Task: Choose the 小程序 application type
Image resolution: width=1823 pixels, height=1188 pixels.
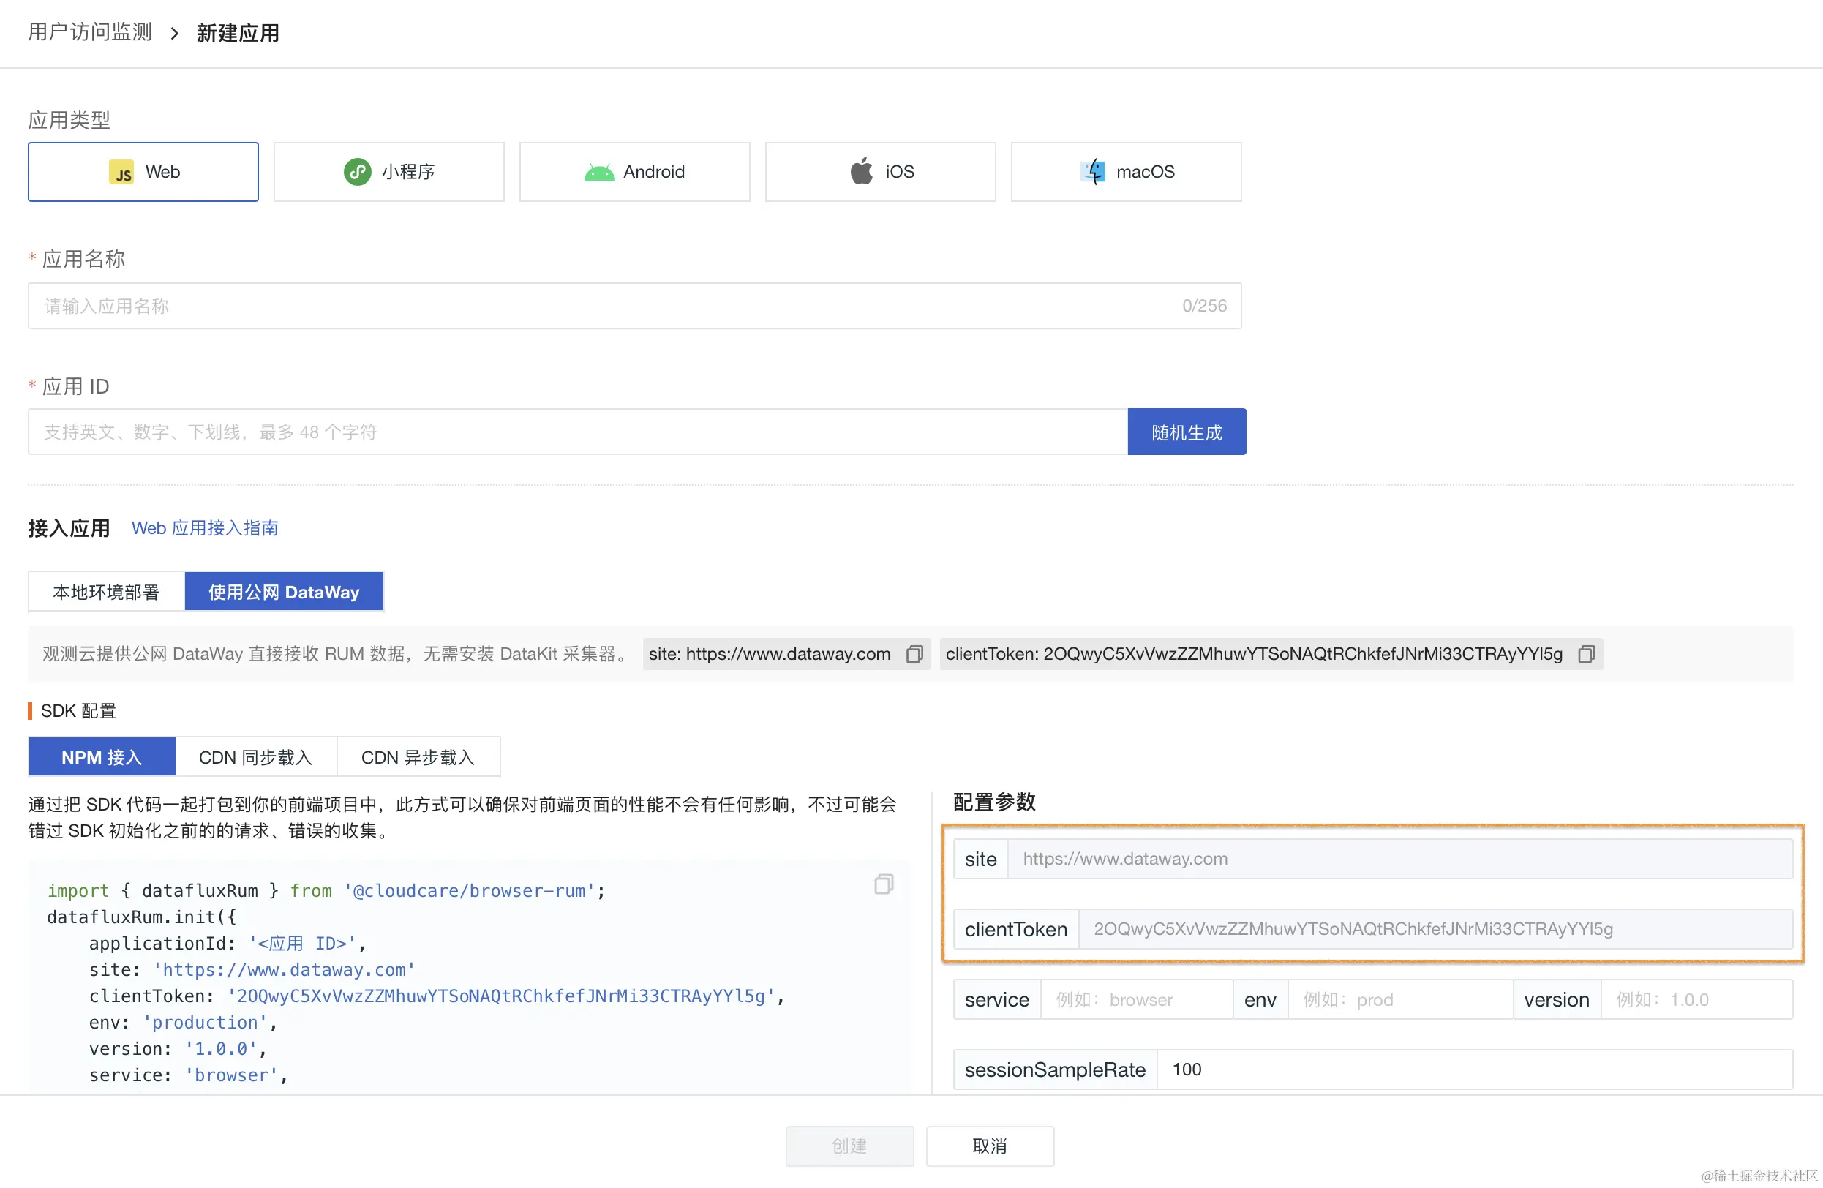Action: coord(389,172)
